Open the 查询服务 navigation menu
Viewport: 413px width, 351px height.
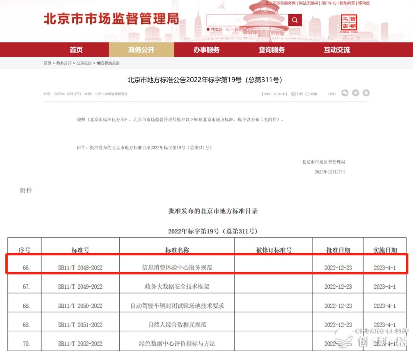(x=272, y=50)
